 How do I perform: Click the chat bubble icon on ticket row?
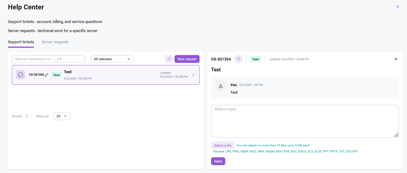[x=21, y=75]
